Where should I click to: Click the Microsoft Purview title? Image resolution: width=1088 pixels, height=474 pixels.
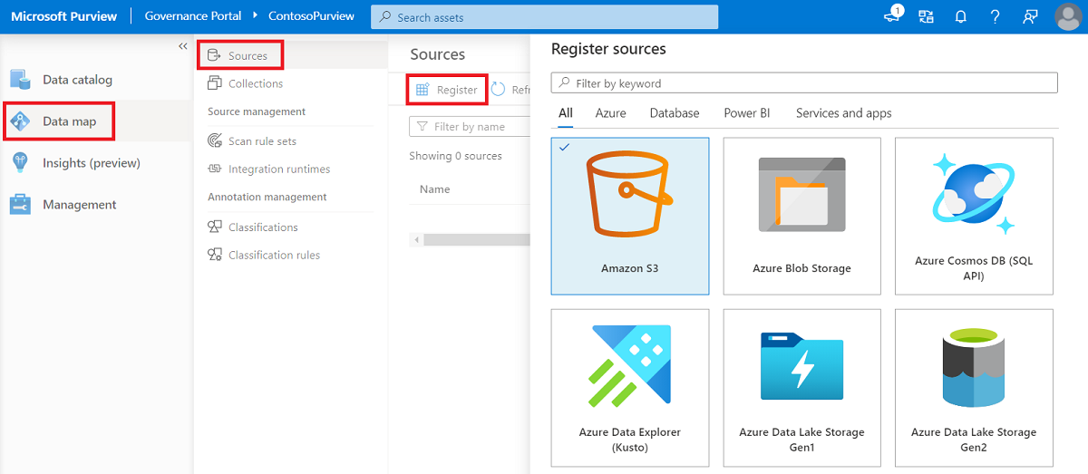tap(63, 16)
